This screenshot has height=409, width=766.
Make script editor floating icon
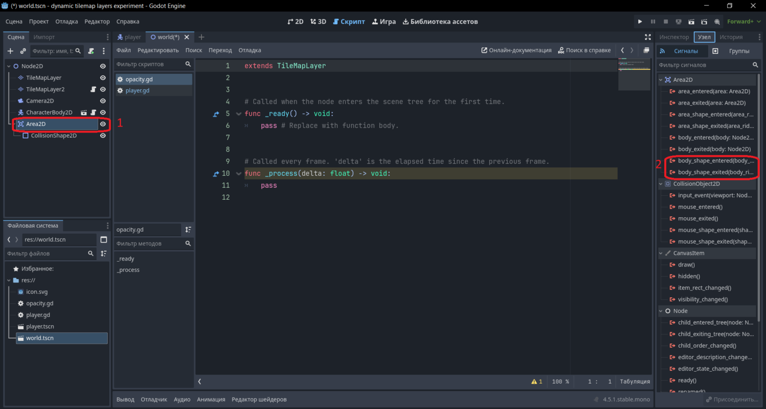(x=646, y=50)
